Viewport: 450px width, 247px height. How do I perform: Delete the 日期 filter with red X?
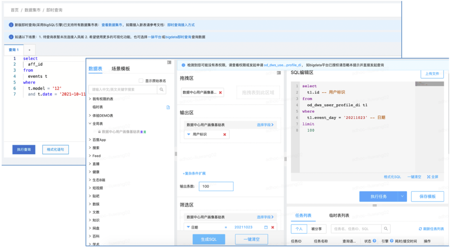click(x=272, y=227)
